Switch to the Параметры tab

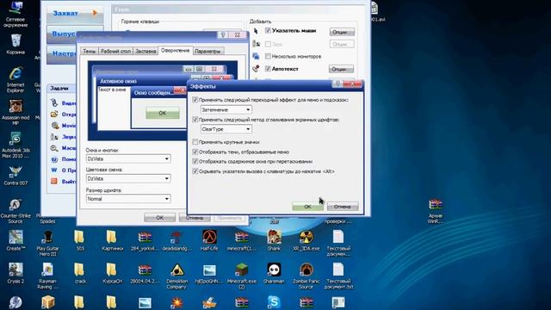click(x=207, y=51)
